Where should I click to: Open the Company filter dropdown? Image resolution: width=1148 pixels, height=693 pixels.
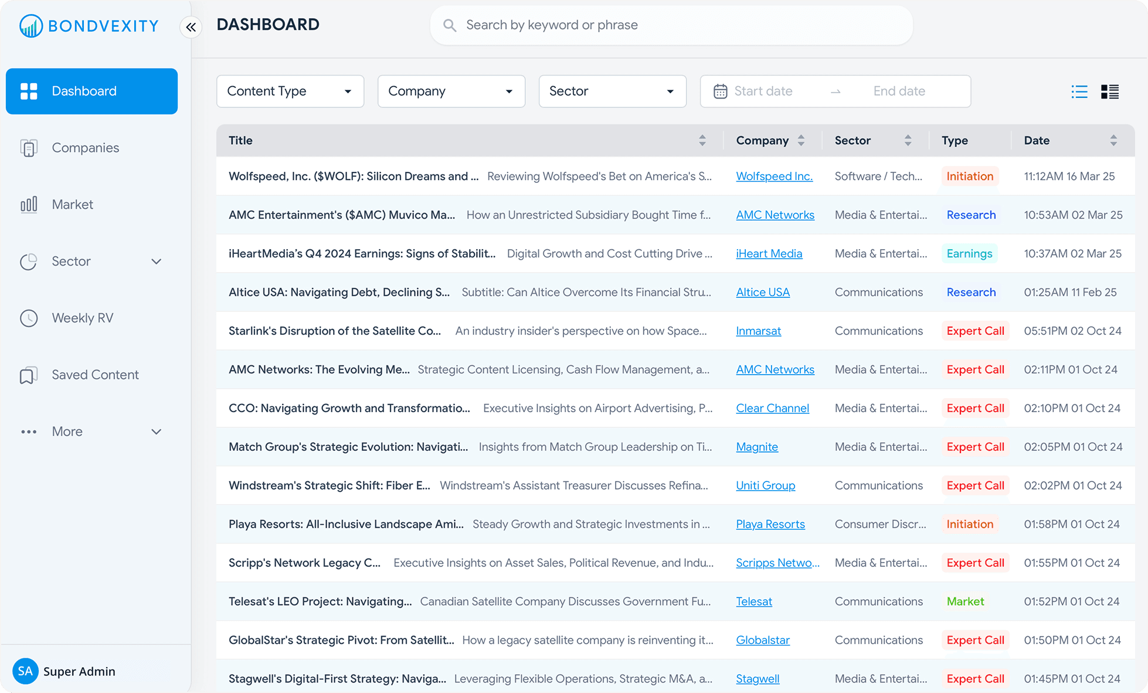[451, 91]
